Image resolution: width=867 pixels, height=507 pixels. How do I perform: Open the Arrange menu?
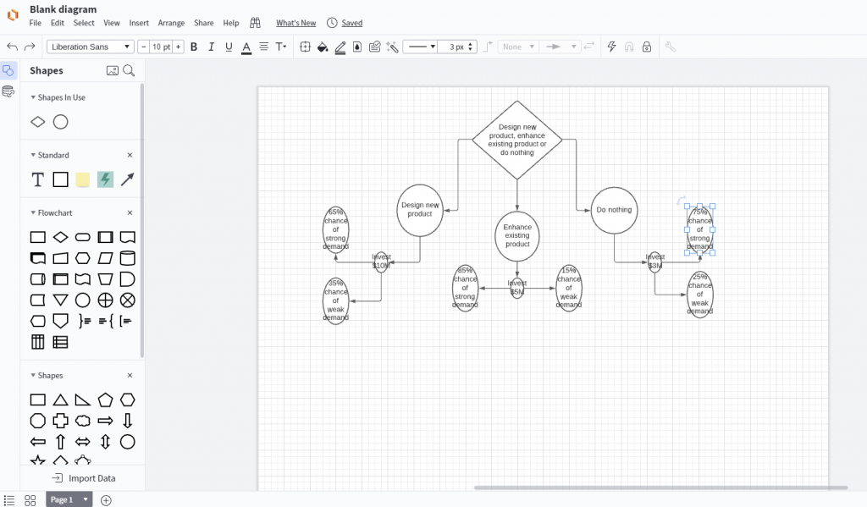tap(171, 23)
